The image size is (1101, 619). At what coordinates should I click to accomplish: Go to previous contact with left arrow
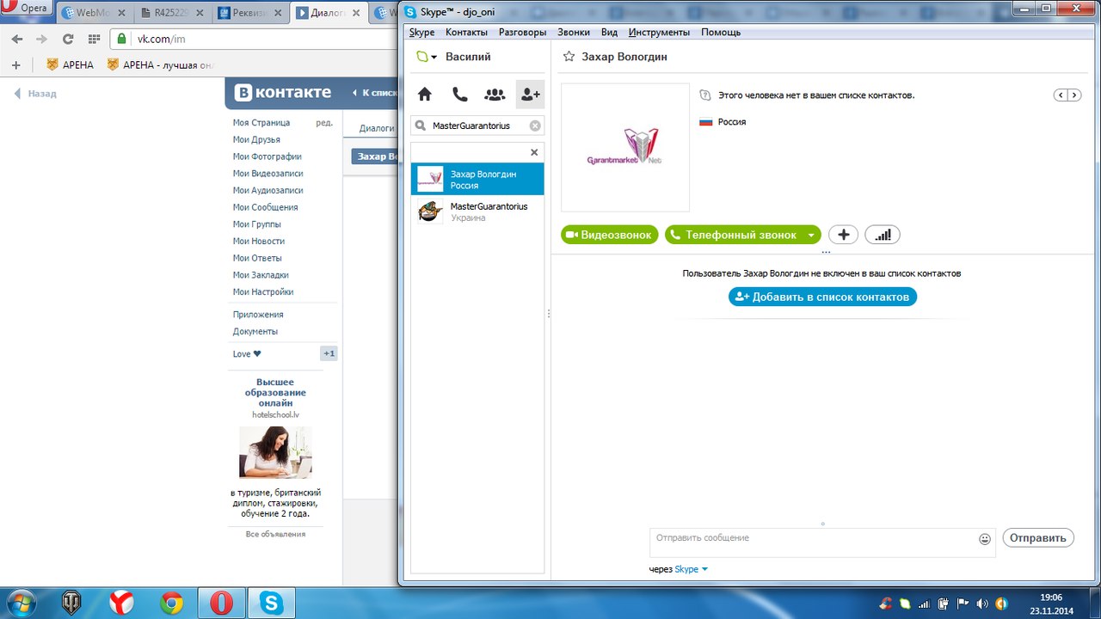tap(1061, 95)
